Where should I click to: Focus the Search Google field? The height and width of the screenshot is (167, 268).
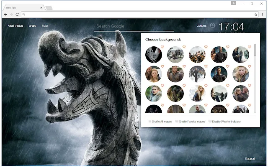pyautogui.click(x=134, y=26)
